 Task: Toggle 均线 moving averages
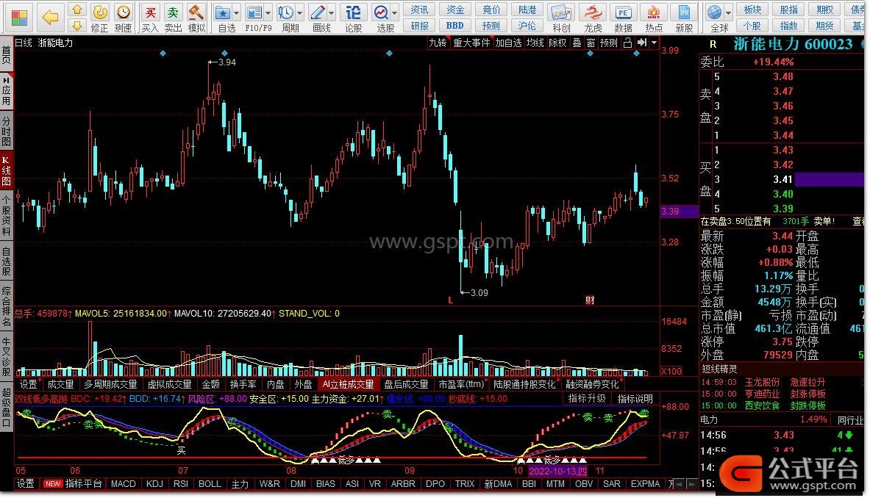coord(535,43)
